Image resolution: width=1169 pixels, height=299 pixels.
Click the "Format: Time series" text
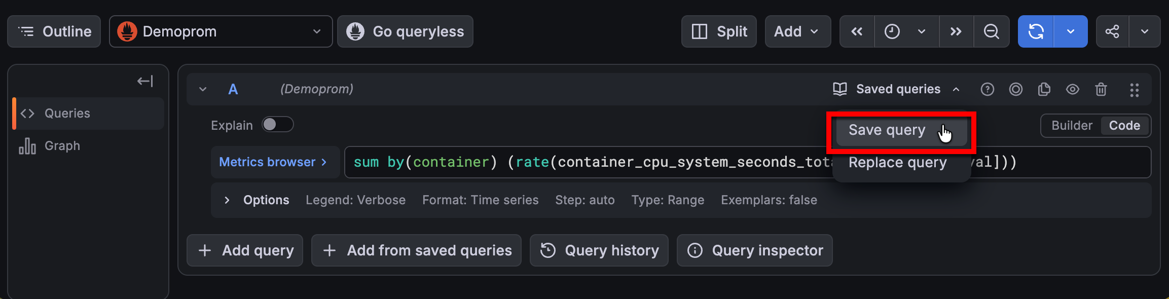[480, 200]
